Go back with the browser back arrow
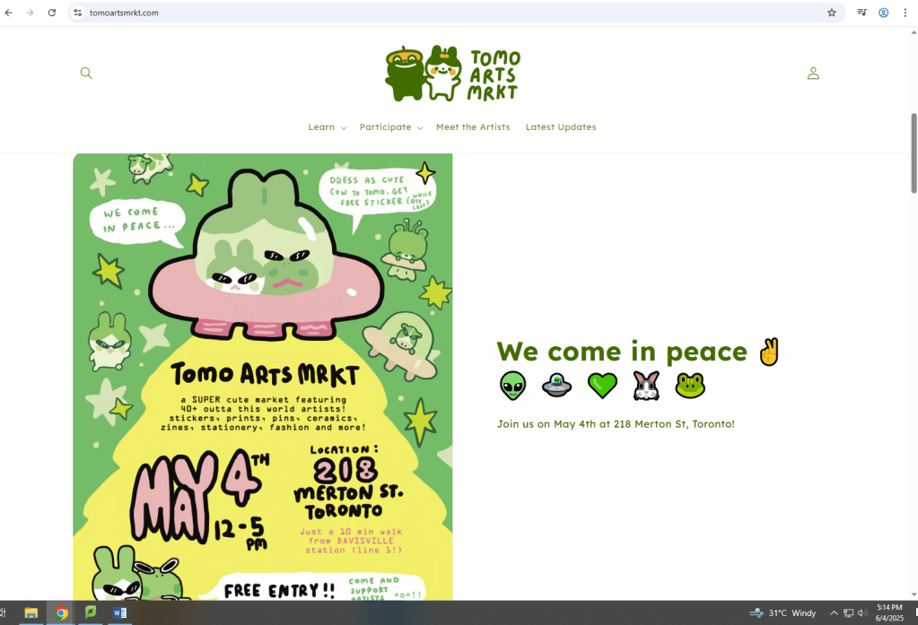 click(9, 13)
